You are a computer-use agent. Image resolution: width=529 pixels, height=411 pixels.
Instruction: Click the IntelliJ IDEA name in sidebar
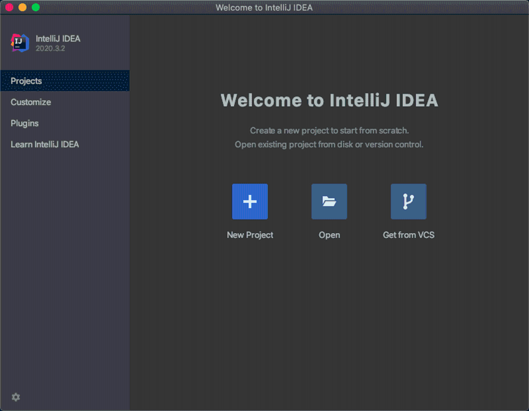(x=58, y=39)
